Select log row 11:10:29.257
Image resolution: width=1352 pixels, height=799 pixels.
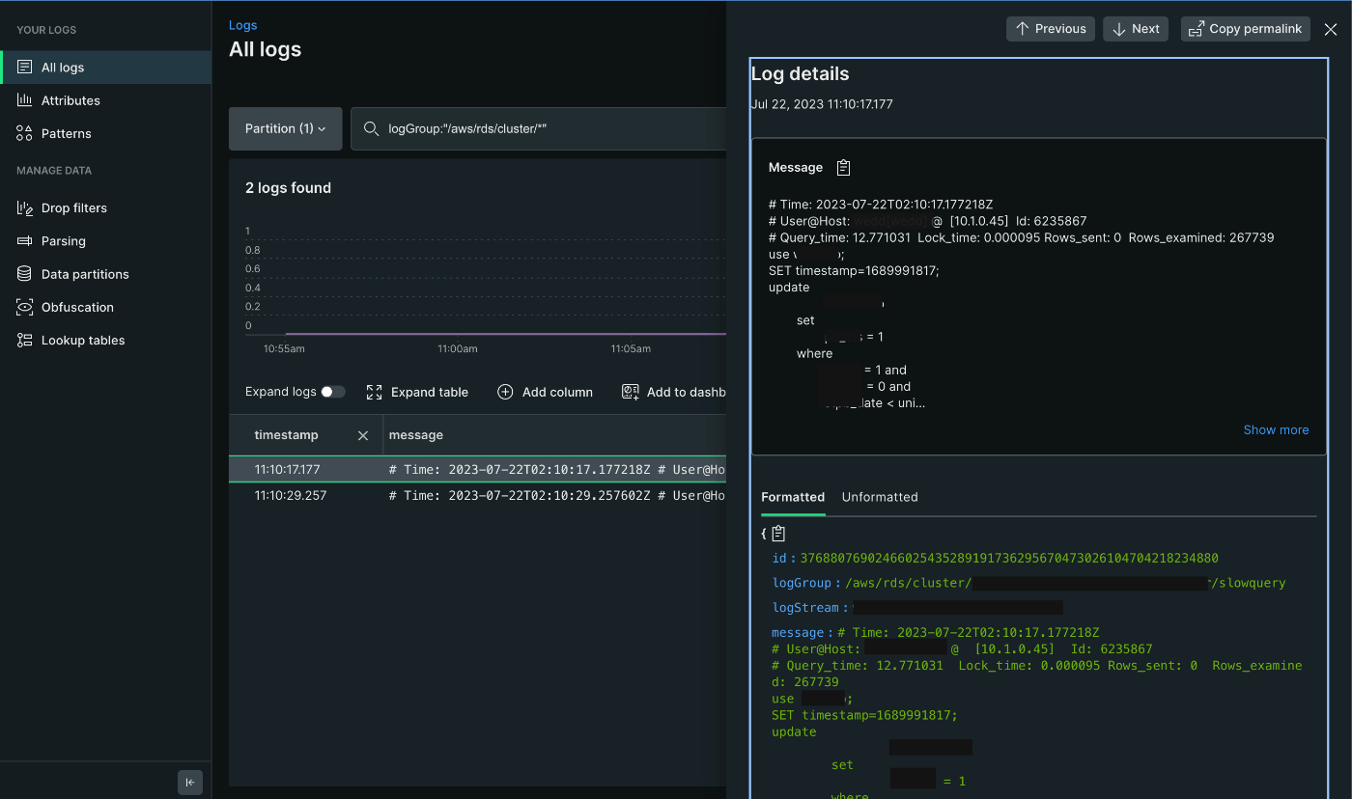pos(477,495)
